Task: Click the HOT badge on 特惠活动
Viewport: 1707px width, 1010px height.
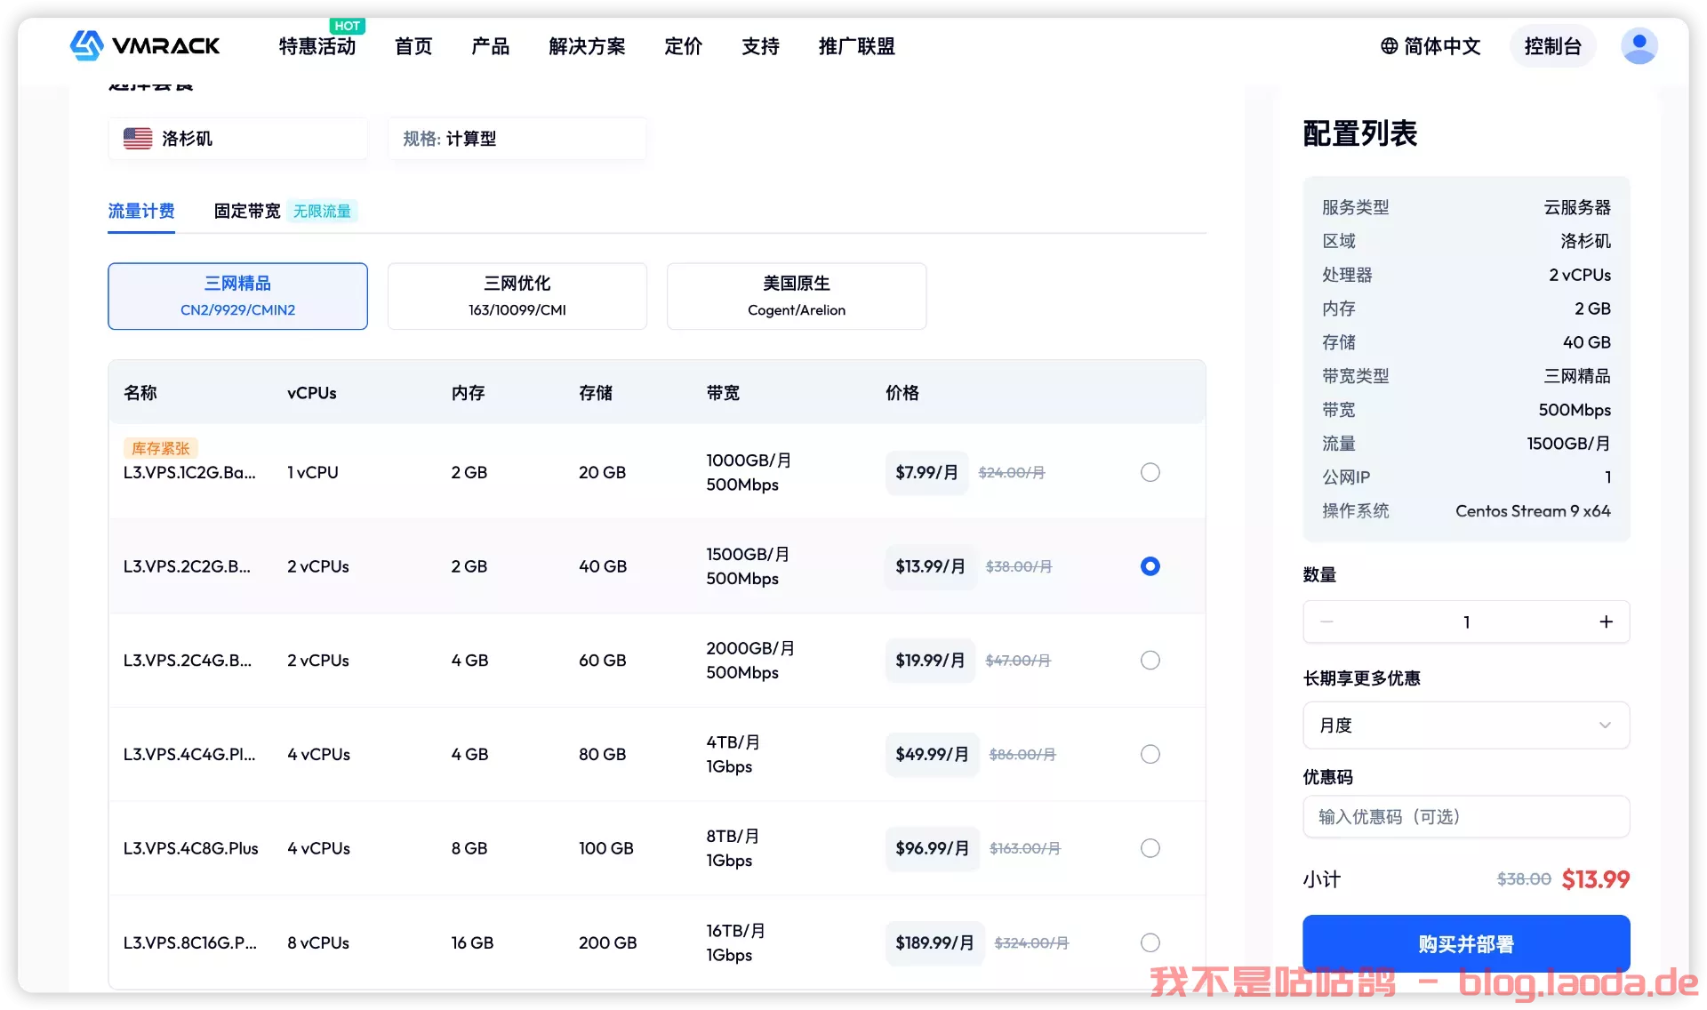Action: coord(347,26)
